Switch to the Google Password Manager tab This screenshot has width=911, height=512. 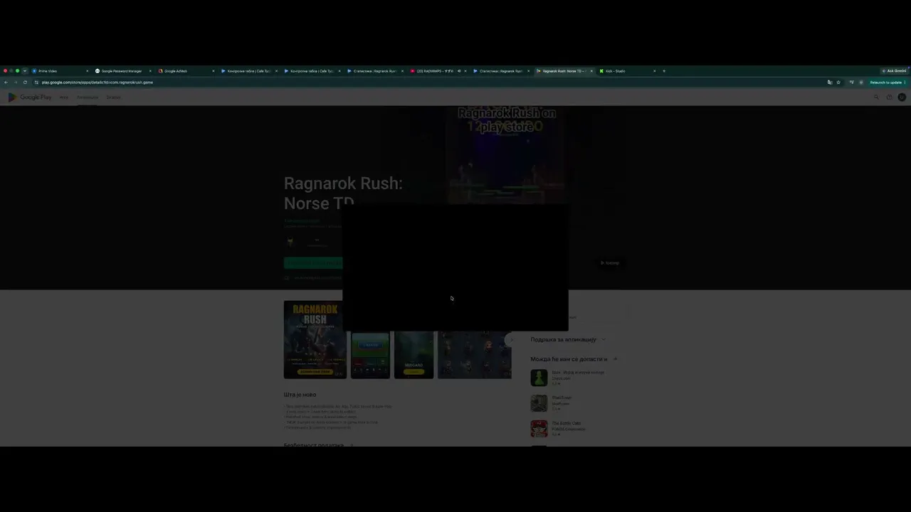(124, 71)
